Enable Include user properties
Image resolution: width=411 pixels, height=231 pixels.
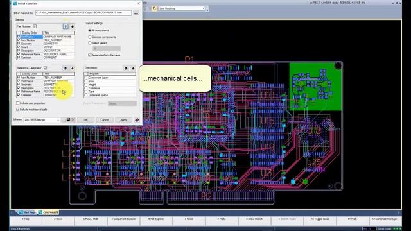pos(18,103)
